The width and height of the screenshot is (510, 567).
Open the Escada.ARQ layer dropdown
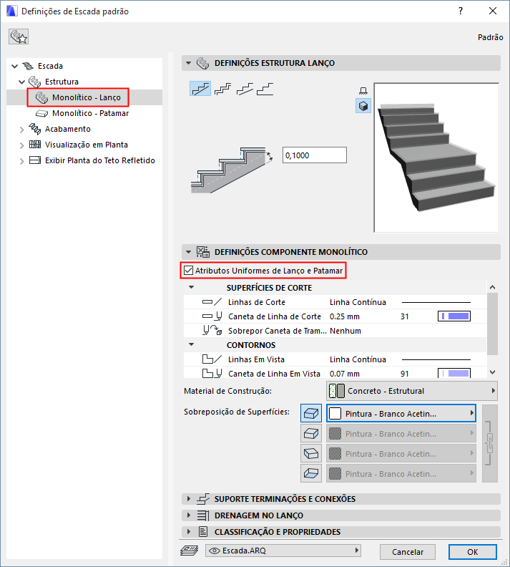pyautogui.click(x=283, y=551)
